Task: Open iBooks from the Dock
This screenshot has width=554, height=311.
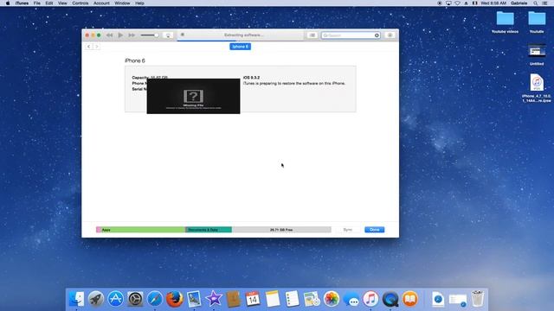Action: pyautogui.click(x=409, y=299)
